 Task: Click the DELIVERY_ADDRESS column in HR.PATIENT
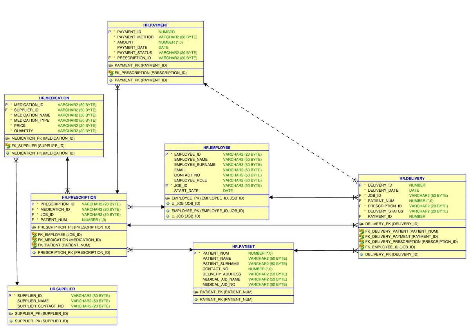222,274
